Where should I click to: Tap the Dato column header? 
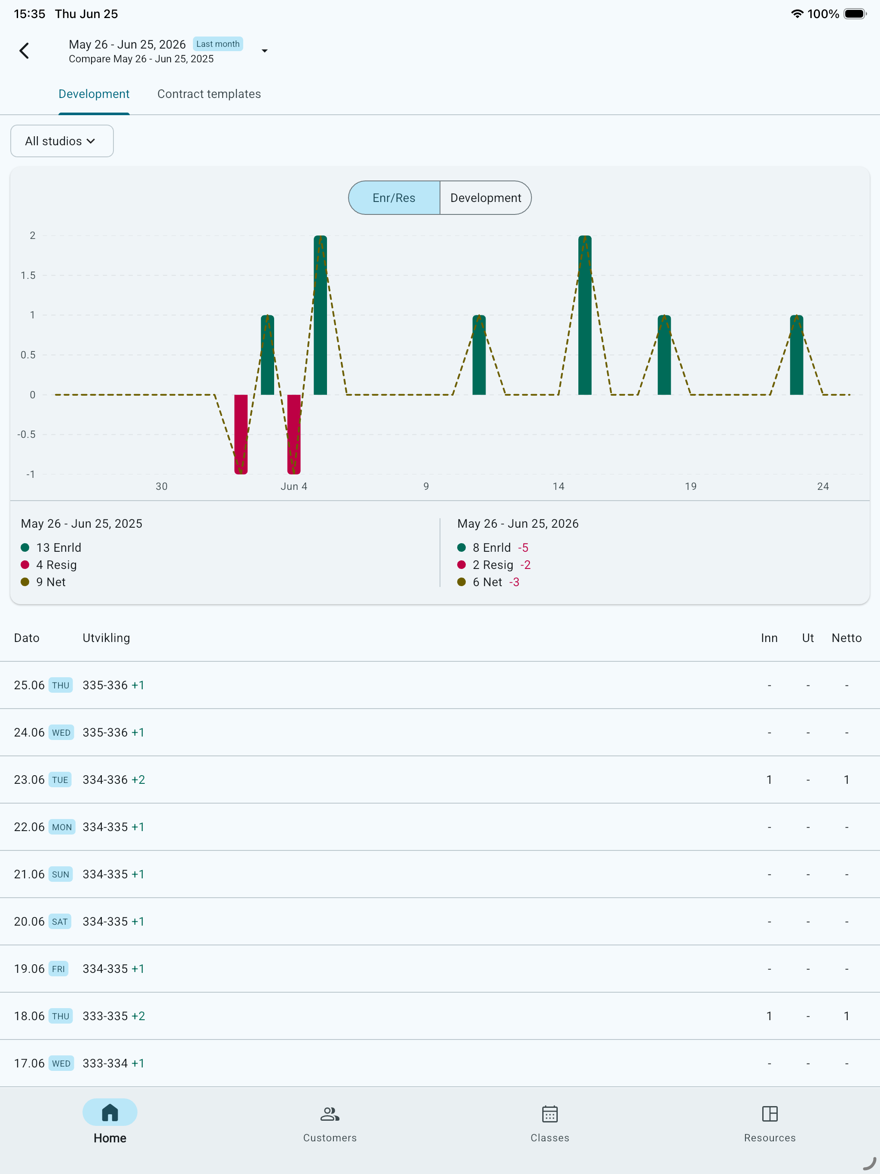pyautogui.click(x=27, y=638)
